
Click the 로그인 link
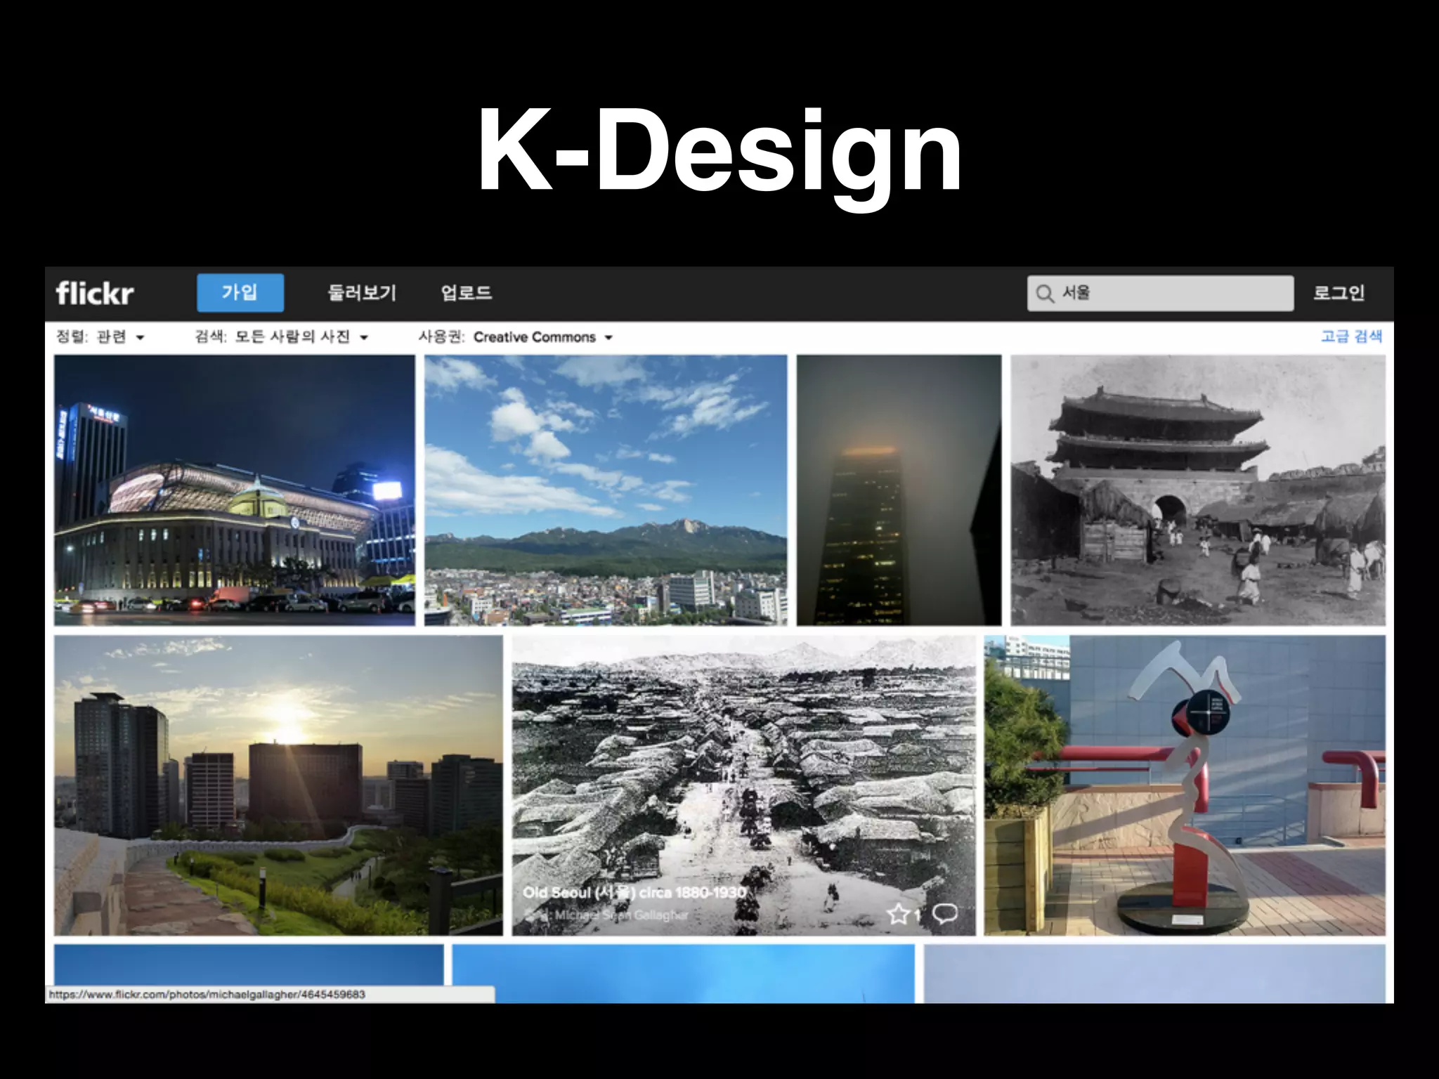coord(1339,292)
